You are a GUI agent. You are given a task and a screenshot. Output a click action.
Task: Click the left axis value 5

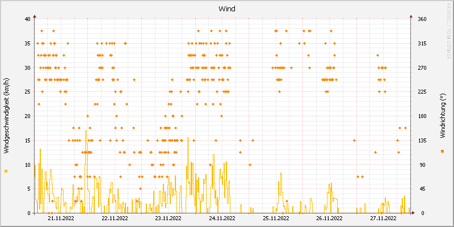(29, 189)
